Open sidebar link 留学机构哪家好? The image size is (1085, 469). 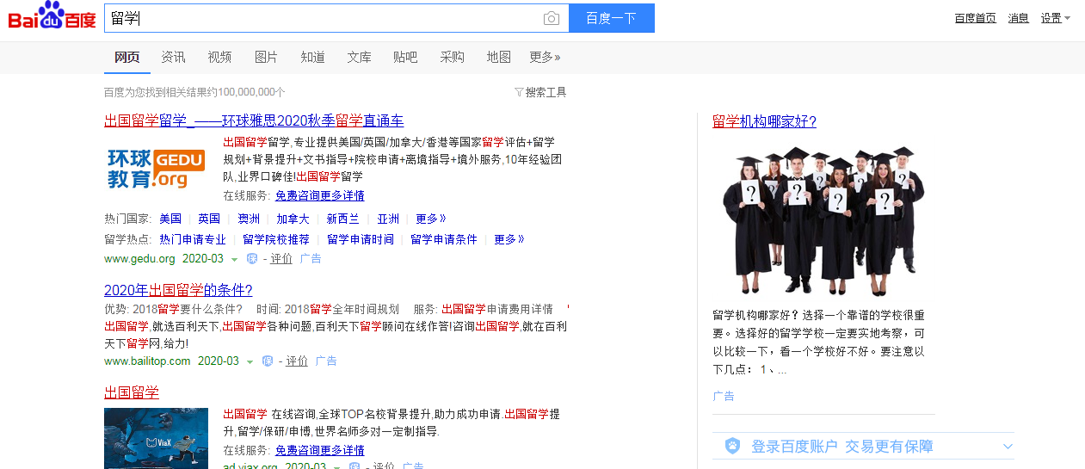pos(764,121)
